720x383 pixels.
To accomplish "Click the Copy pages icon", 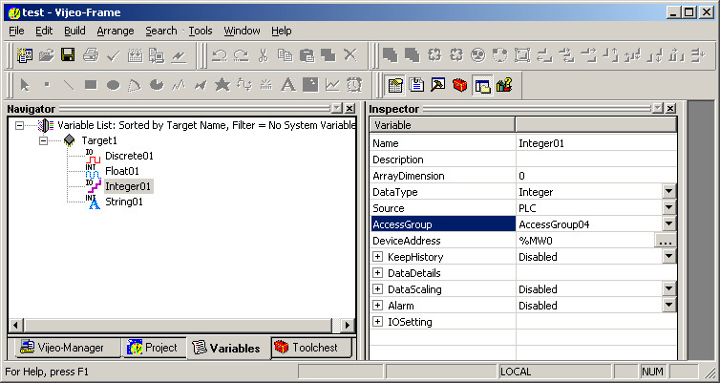I will (x=286, y=55).
